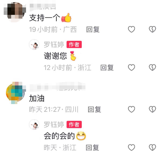Tap broken heart on '谢谢您' reply
This screenshot has width=165, height=153.
[152, 68]
